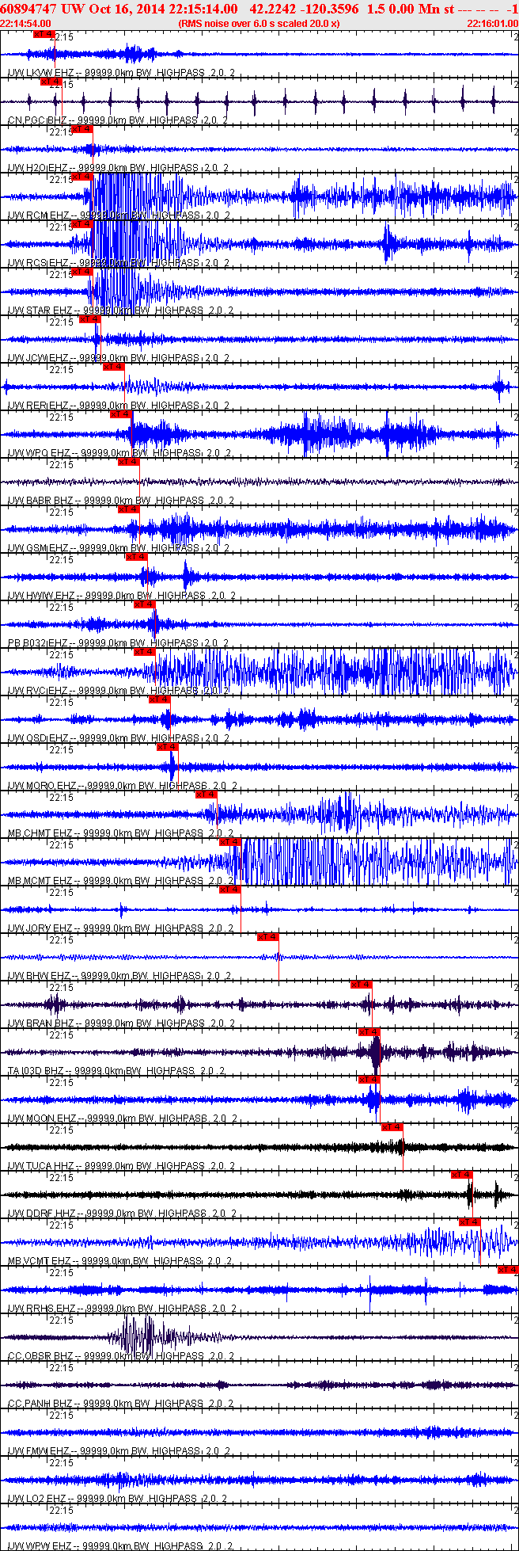Select the 'UW.JCW EHZ' station label
Viewport: 519px width, 1551px height.
[x=38, y=358]
